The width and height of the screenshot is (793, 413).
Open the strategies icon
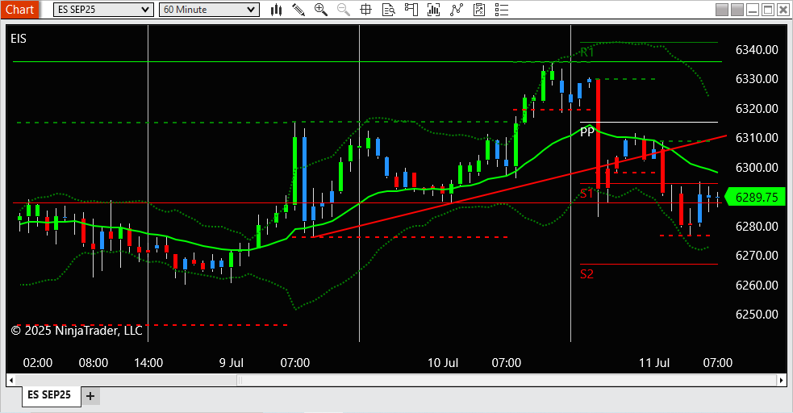click(479, 10)
